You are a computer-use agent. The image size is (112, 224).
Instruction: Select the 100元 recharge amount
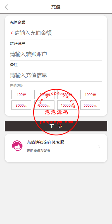[22, 95]
